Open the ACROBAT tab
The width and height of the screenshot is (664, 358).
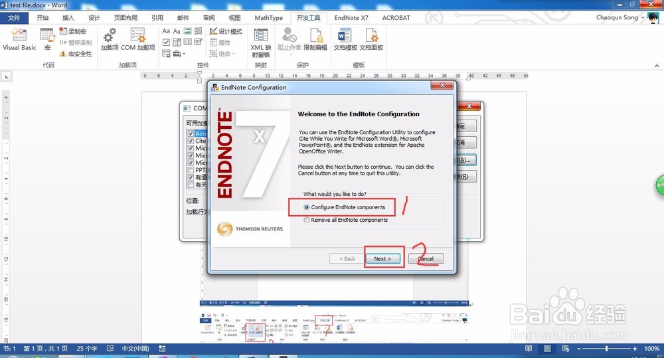click(396, 18)
